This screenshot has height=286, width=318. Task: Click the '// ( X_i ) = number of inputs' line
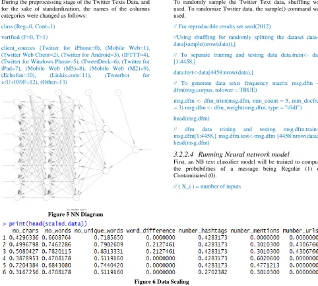[207, 186]
